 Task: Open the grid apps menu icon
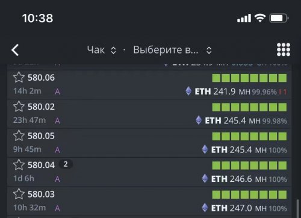coord(284,49)
